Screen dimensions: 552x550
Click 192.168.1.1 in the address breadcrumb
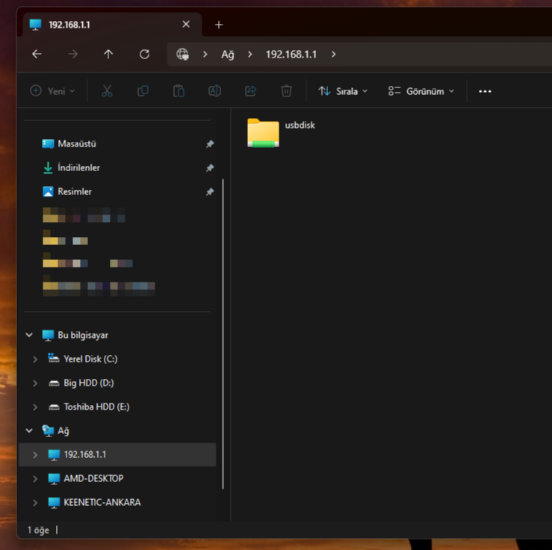291,55
